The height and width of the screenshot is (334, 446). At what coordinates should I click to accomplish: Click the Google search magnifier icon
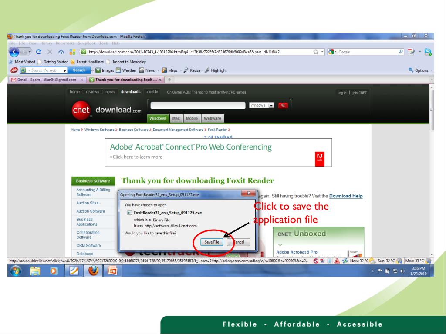(x=401, y=52)
